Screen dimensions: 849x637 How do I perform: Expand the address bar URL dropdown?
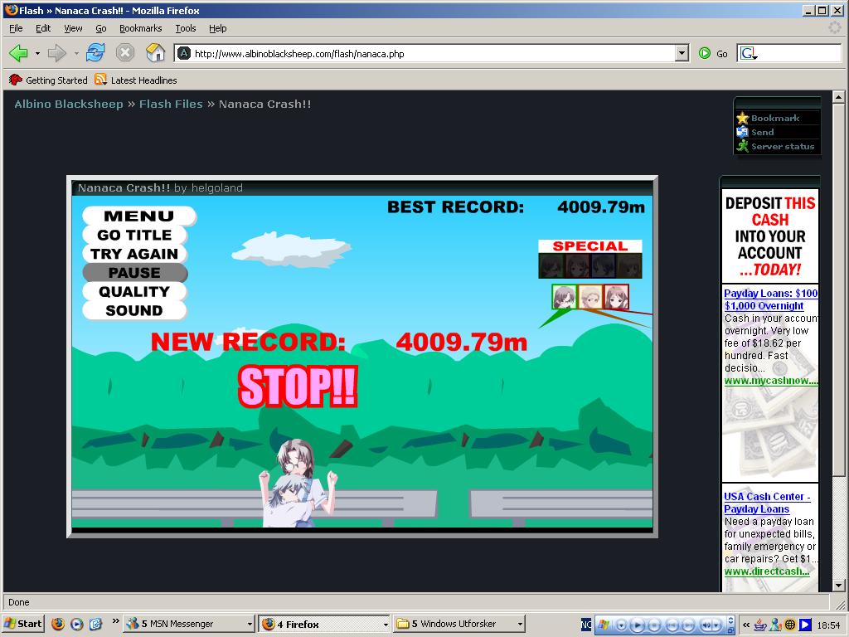[682, 53]
